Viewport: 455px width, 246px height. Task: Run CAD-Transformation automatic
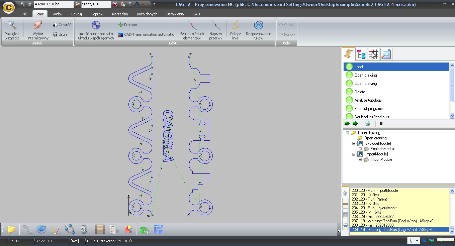(146, 34)
